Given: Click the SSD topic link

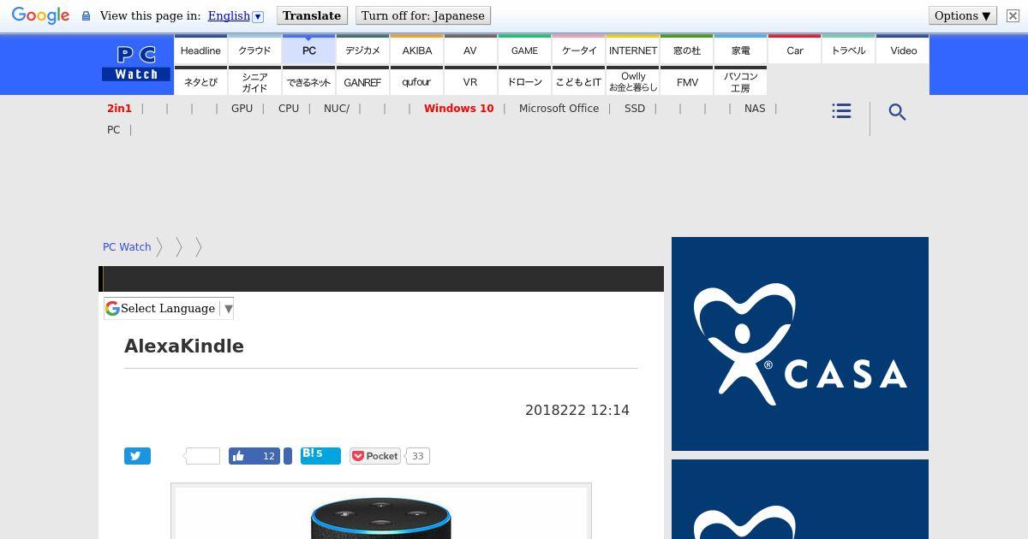Looking at the screenshot, I should click(635, 109).
